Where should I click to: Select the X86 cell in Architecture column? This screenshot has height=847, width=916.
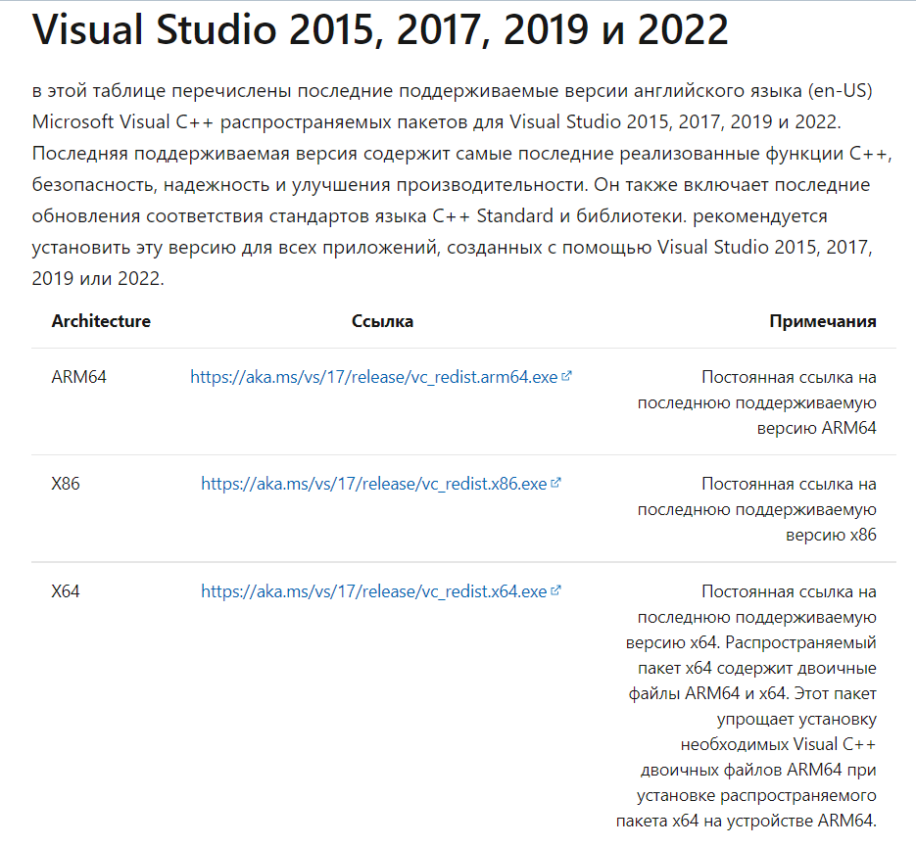(66, 483)
